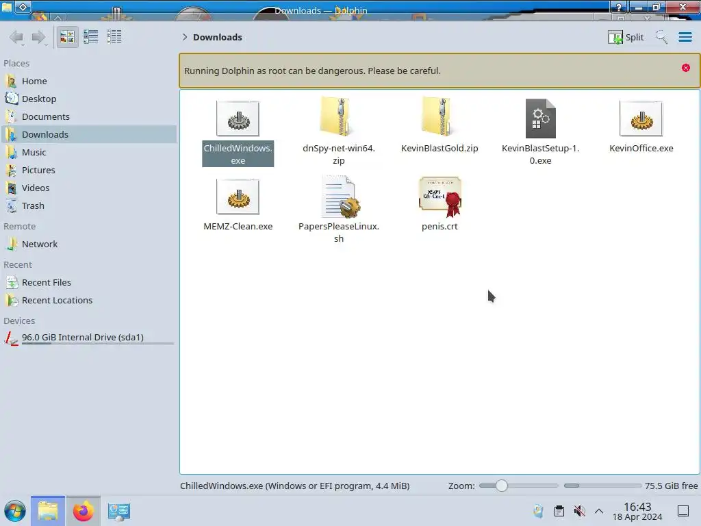Open Trash in Places

[89, 205]
